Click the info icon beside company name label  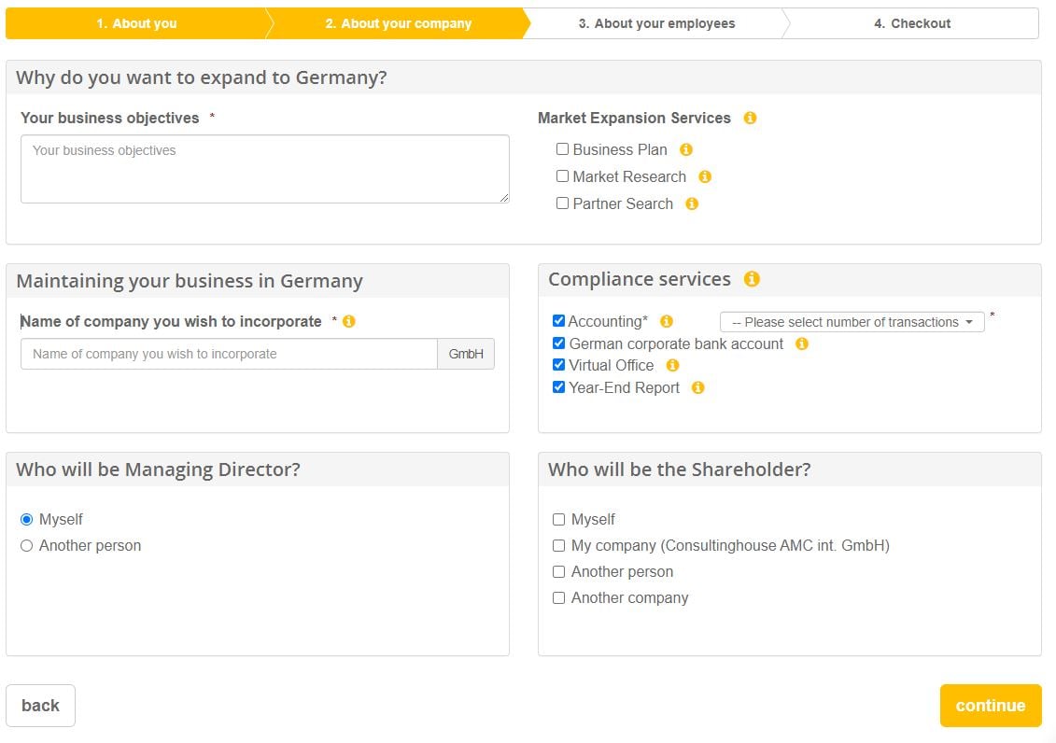click(348, 321)
